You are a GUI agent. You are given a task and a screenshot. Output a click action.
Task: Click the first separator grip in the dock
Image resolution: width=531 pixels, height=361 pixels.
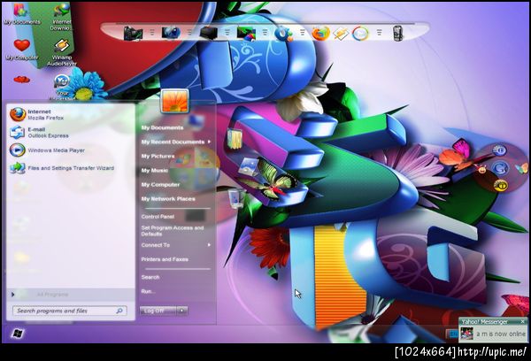coord(152,33)
